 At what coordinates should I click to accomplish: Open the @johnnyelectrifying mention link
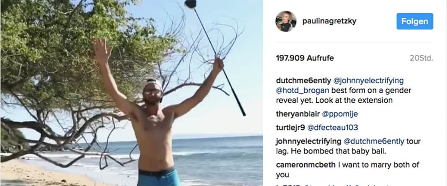click(368, 81)
